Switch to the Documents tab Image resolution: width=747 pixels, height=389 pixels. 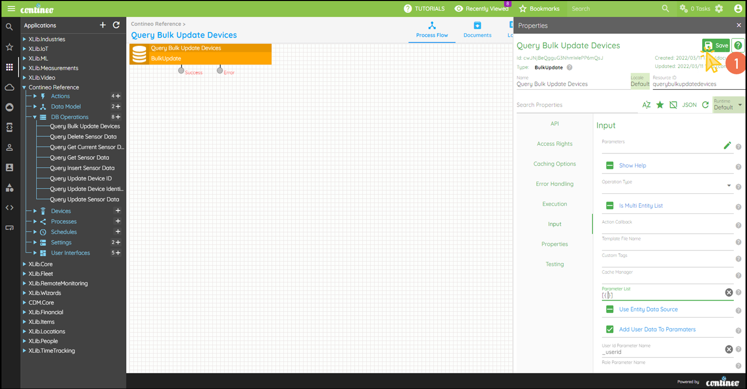point(477,30)
